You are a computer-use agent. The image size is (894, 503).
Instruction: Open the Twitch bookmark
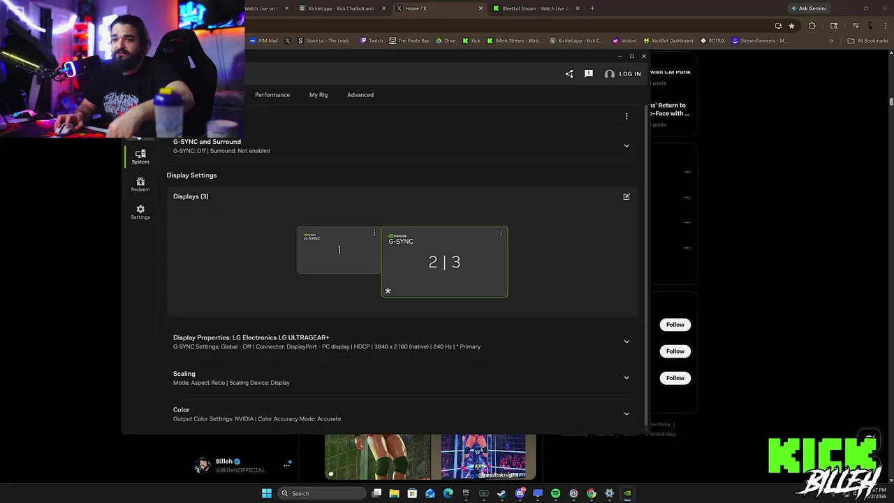372,41
